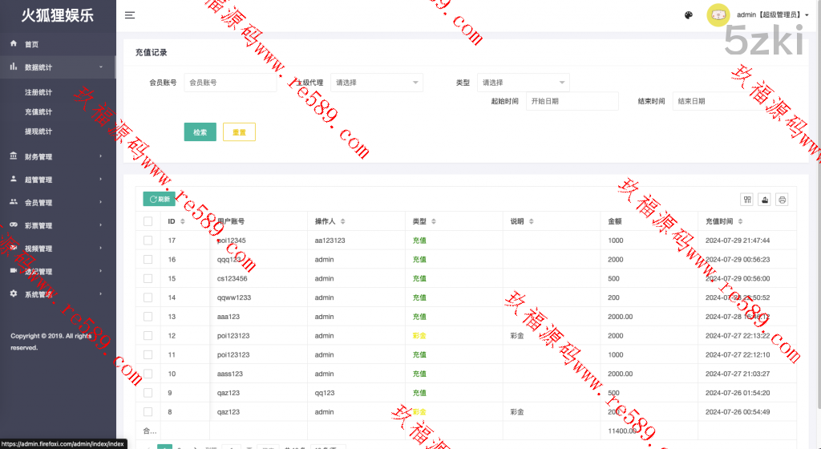The height and width of the screenshot is (449, 821).
Task: Sort by 操作人 using its sort arrows
Action: (x=343, y=221)
